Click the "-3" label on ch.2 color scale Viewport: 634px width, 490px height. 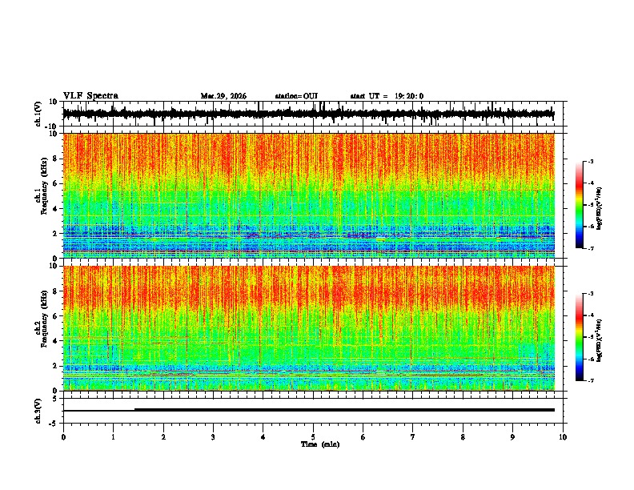click(x=591, y=294)
